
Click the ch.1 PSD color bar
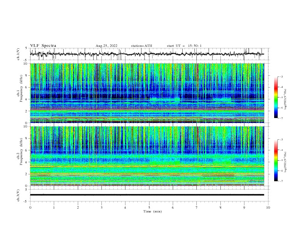[x=276, y=97]
